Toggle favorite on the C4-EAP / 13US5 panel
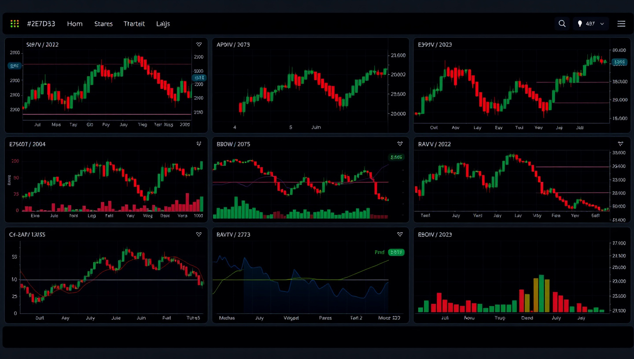This screenshot has height=359, width=634. pos(199,234)
